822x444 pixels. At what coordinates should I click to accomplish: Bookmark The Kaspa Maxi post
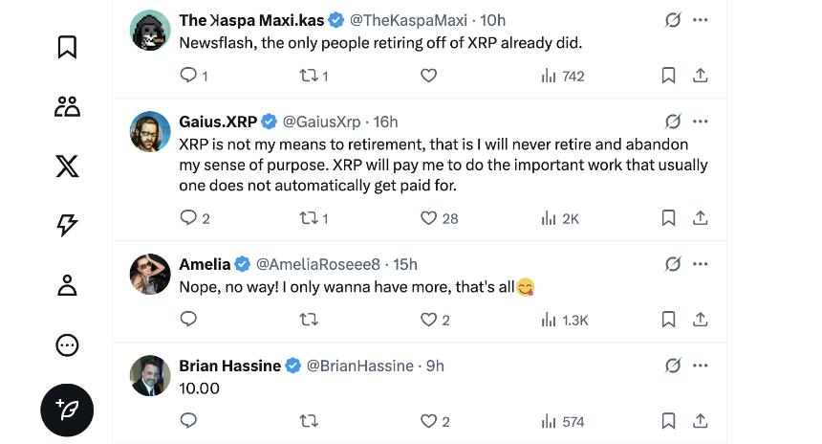click(669, 76)
